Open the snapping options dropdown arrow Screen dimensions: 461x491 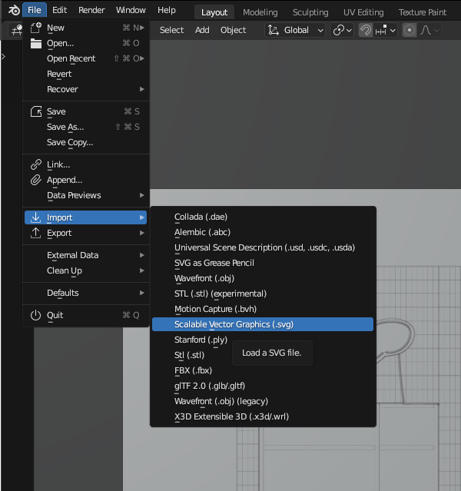(x=393, y=31)
